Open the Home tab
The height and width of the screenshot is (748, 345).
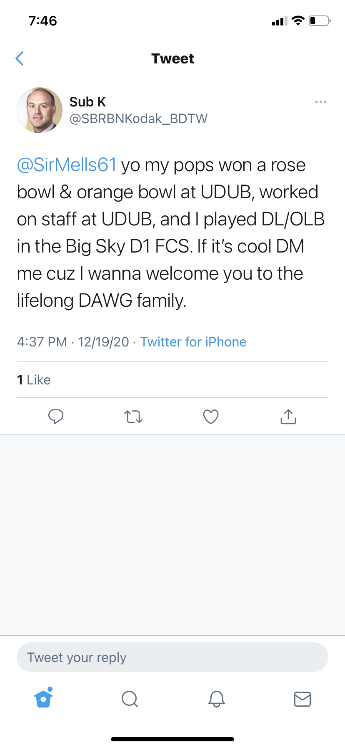coord(44,698)
